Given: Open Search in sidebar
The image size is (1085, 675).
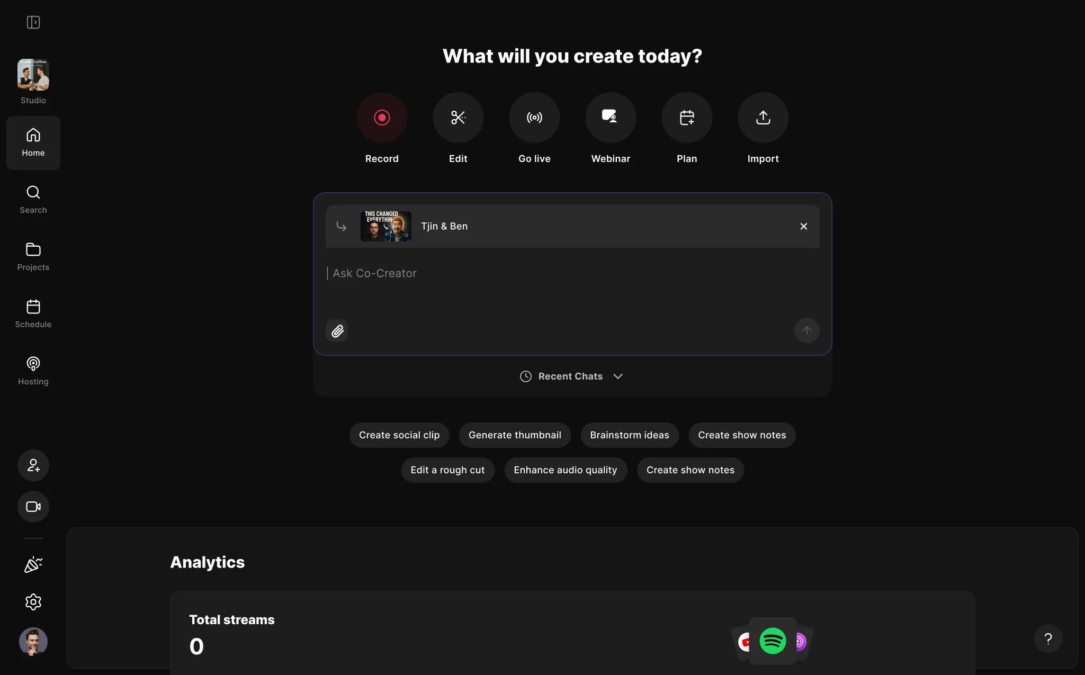Looking at the screenshot, I should point(33,200).
